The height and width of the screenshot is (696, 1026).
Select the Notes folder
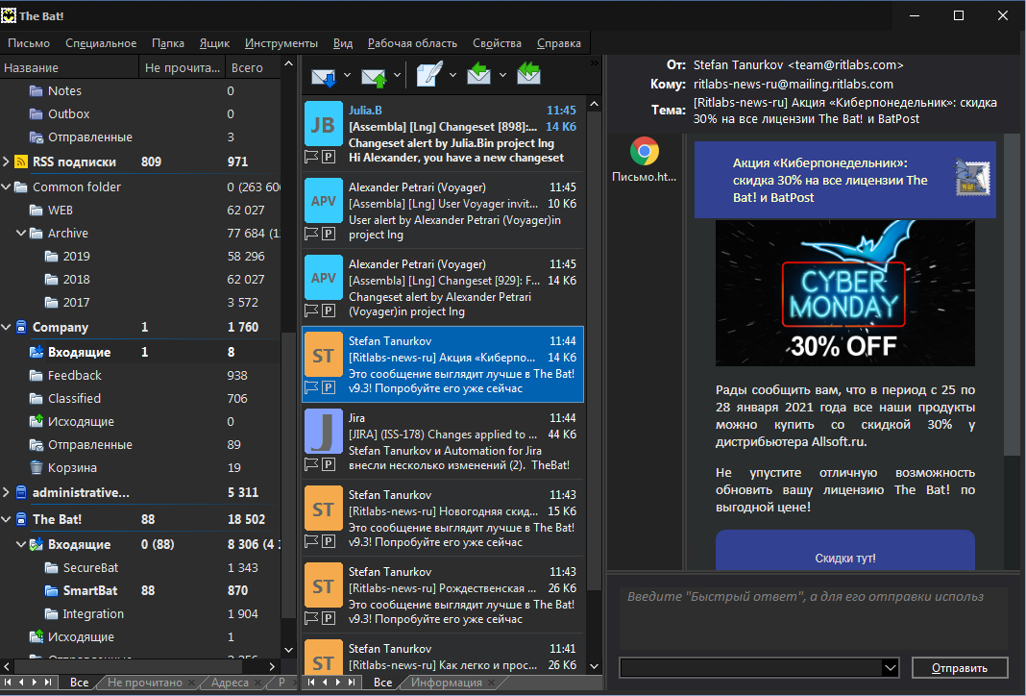tap(64, 91)
